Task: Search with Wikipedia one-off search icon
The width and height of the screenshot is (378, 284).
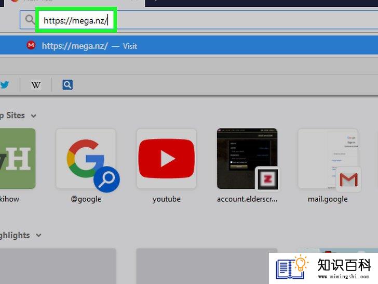Action: [x=36, y=85]
